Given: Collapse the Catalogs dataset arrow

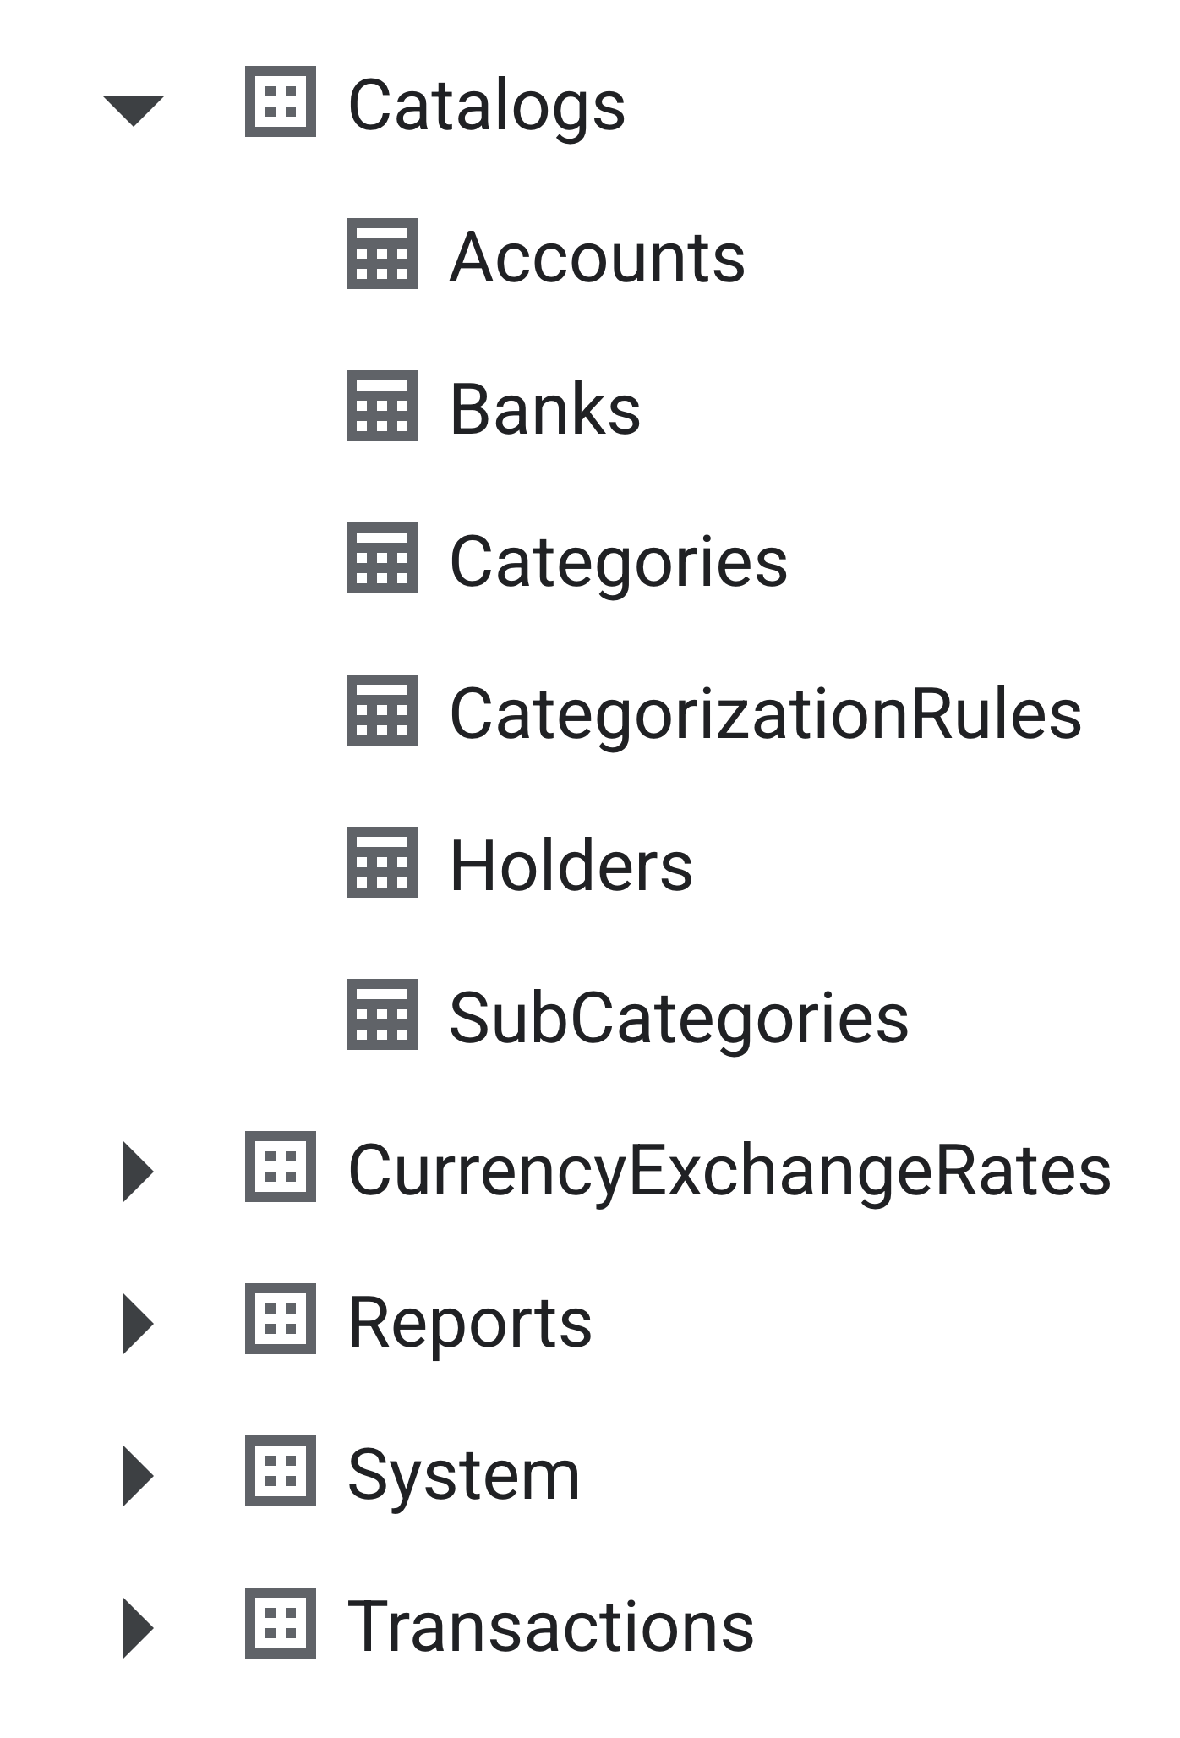Looking at the screenshot, I should coord(134,111).
